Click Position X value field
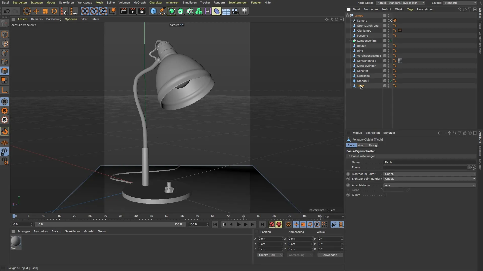Image resolution: width=483 pixels, height=271 pixels. [x=270, y=239]
